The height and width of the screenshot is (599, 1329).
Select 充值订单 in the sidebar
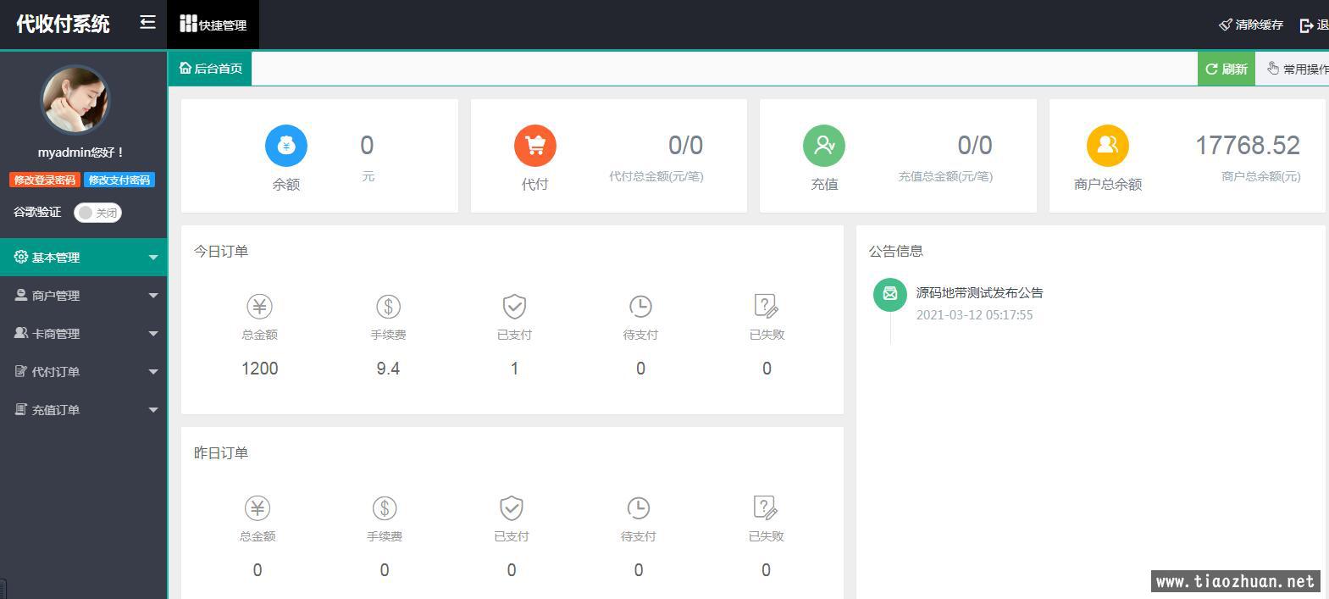[x=83, y=410]
